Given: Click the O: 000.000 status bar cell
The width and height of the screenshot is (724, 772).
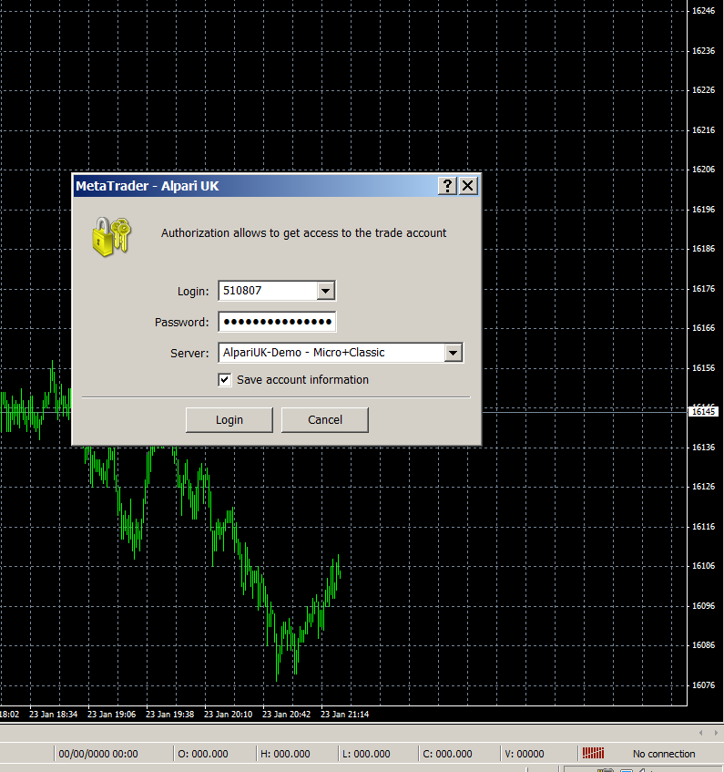Looking at the screenshot, I should [x=214, y=754].
